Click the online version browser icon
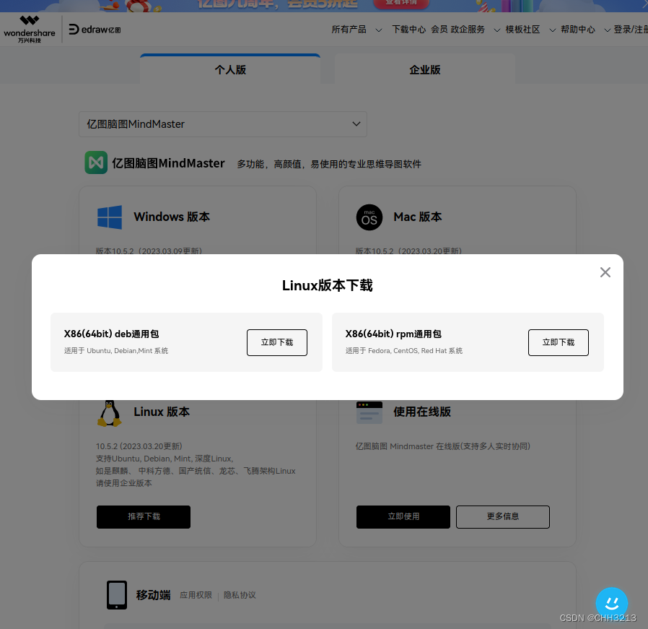 click(369, 412)
